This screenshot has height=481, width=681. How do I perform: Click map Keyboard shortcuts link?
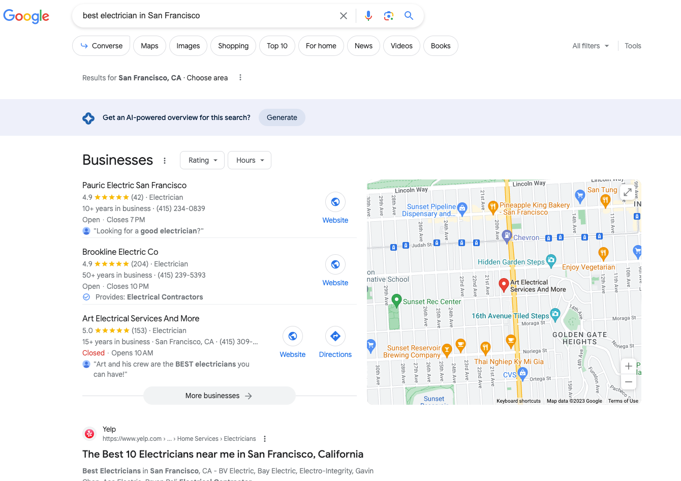[x=518, y=401]
